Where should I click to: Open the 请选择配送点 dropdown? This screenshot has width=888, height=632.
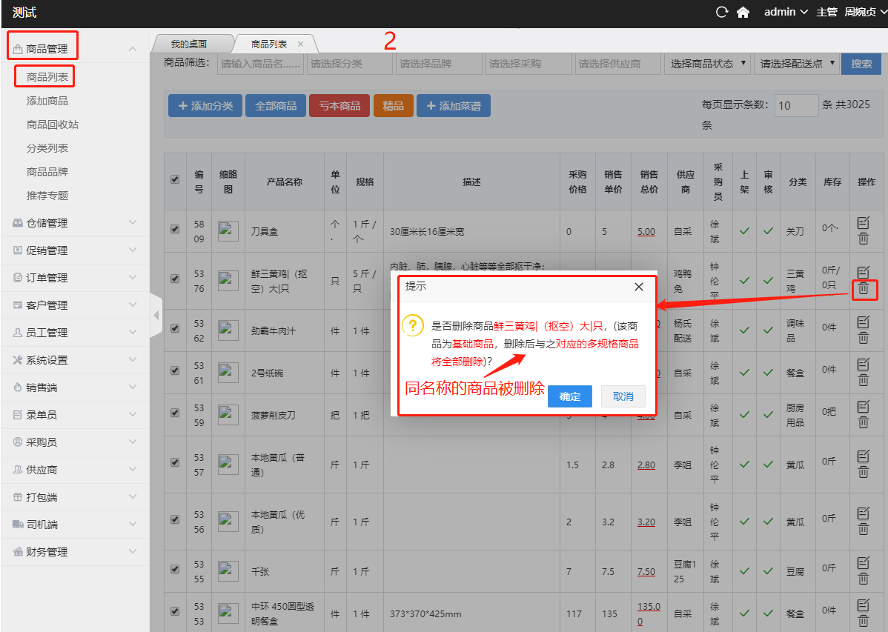click(796, 64)
